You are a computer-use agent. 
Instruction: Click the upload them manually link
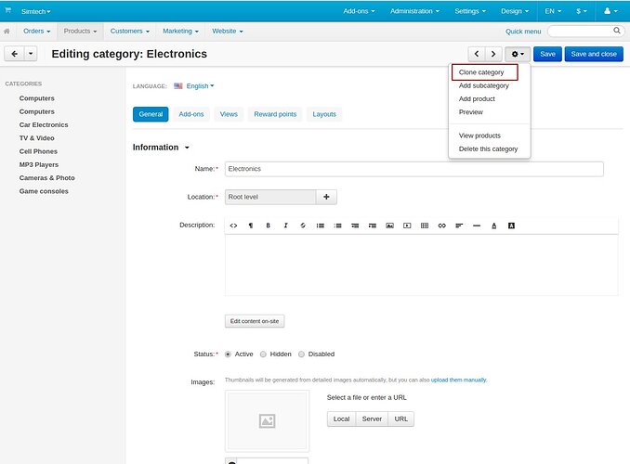(x=458, y=380)
